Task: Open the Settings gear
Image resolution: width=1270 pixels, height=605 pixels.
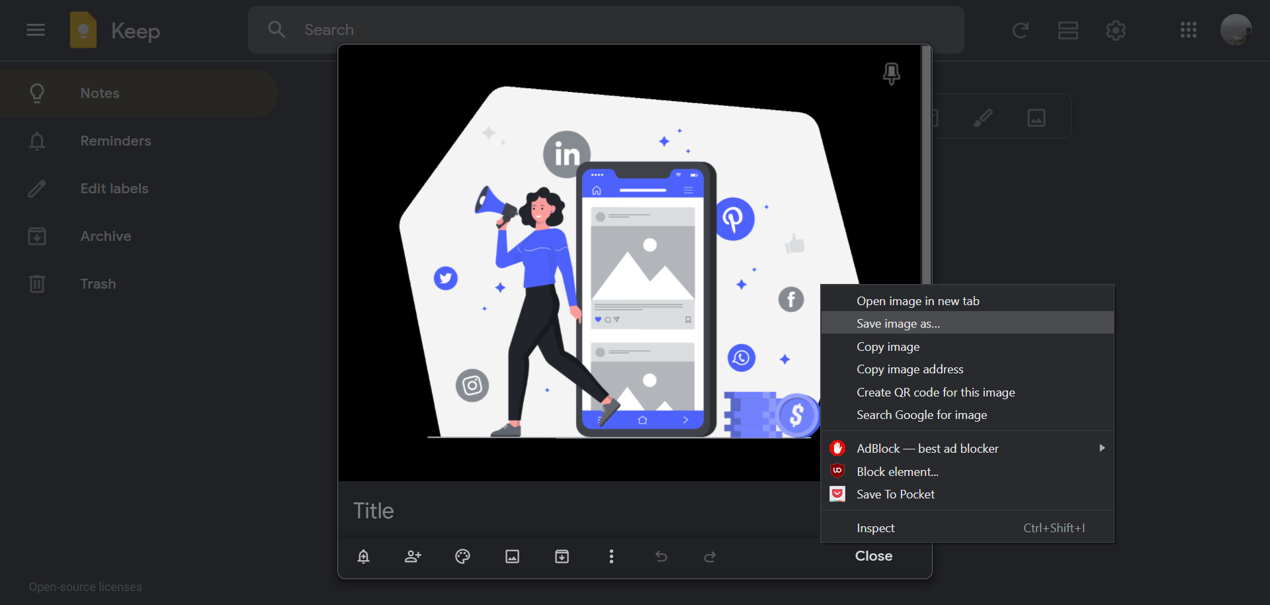Action: [x=1116, y=30]
